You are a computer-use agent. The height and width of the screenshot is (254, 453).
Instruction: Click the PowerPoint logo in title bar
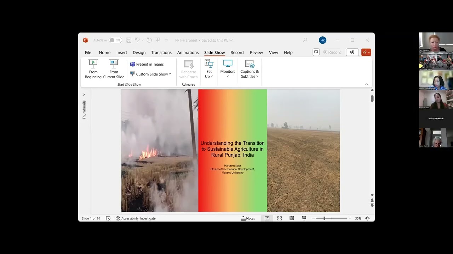[85, 40]
